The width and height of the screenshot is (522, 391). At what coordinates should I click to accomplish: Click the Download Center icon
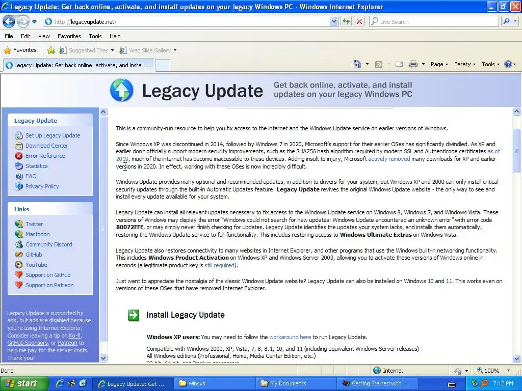pos(19,146)
